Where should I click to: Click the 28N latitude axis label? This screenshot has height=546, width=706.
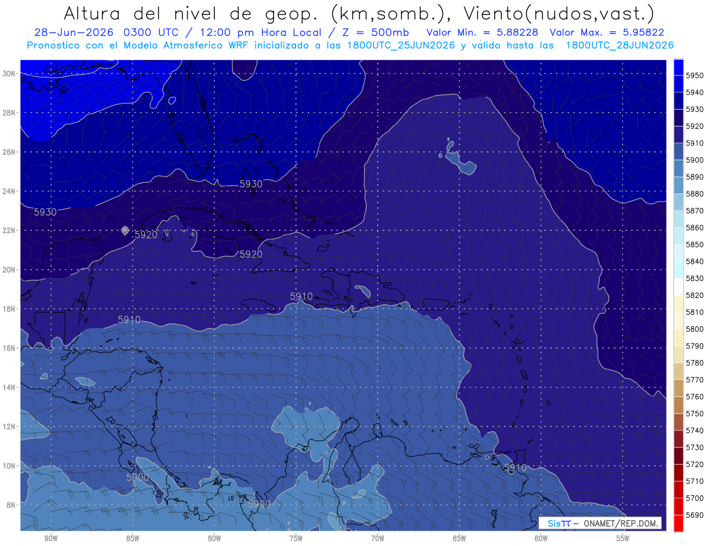click(x=9, y=112)
